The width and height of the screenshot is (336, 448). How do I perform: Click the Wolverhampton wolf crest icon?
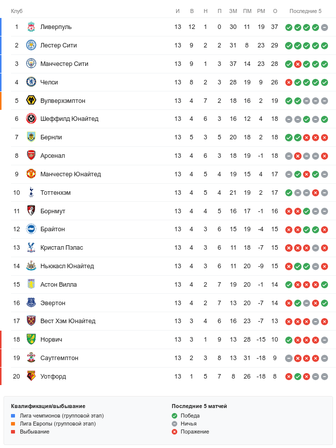click(x=31, y=101)
